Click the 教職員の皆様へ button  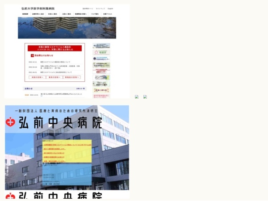coord(72,77)
